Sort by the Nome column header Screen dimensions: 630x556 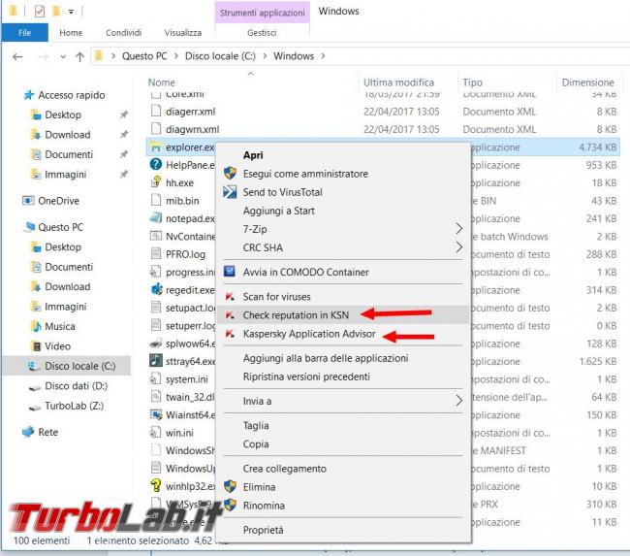162,82
